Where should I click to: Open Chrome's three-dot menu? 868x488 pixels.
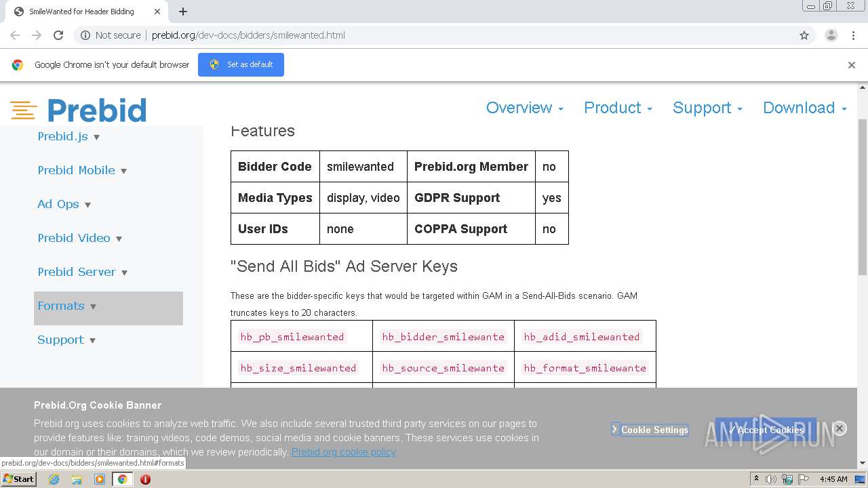click(853, 35)
